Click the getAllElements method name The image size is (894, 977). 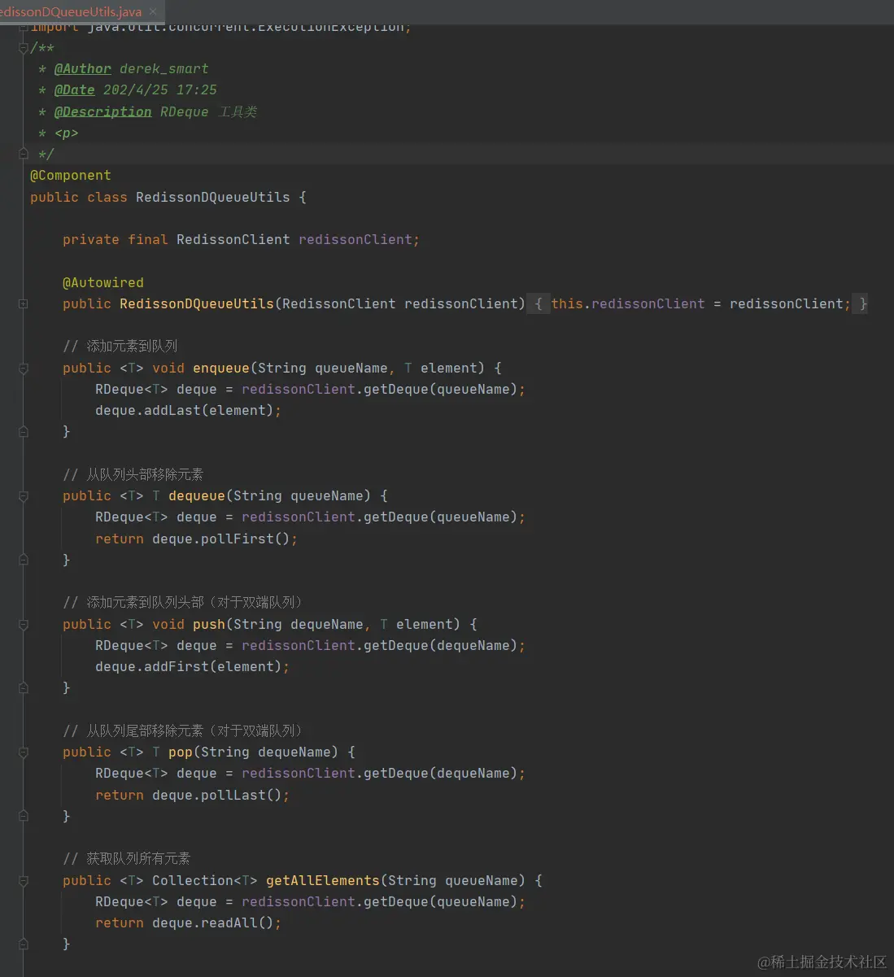point(323,880)
